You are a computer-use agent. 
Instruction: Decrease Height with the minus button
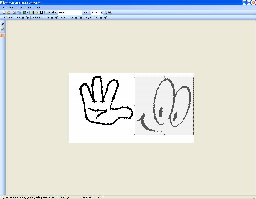pos(101,17)
